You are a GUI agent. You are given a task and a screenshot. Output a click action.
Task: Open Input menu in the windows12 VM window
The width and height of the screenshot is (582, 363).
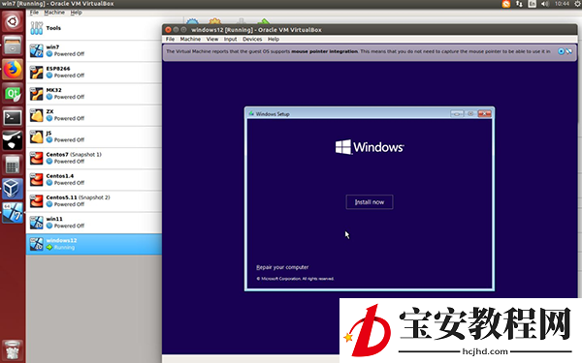tap(230, 39)
